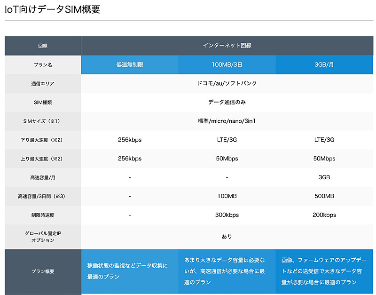
Task: Click the 画像、ファームウェアのアップデート plan summary
Action: [x=324, y=271]
